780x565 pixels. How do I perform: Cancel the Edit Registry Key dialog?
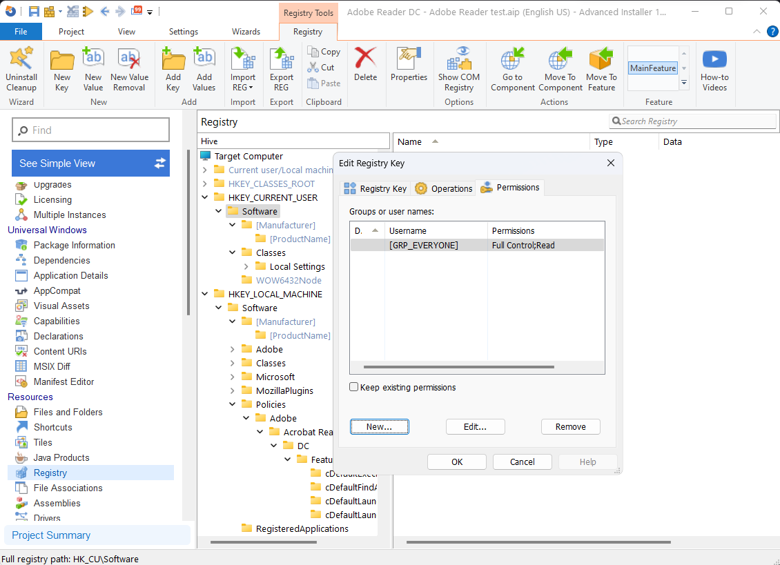[523, 462]
